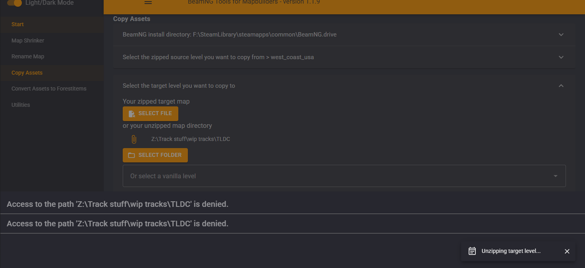Click the file icon on Select File
Screen dimensions: 585x268
point(132,114)
